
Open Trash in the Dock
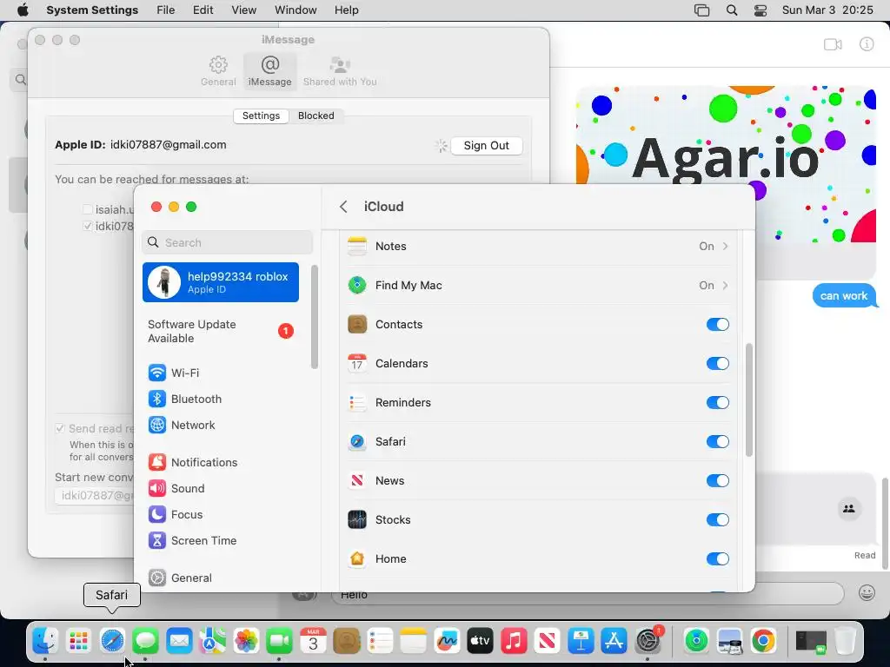(x=845, y=642)
